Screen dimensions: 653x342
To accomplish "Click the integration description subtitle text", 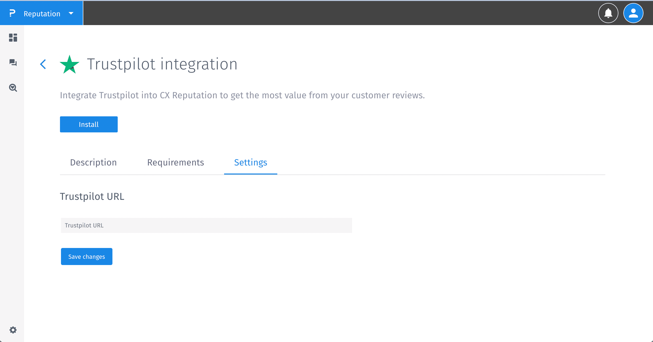I will click(x=242, y=95).
